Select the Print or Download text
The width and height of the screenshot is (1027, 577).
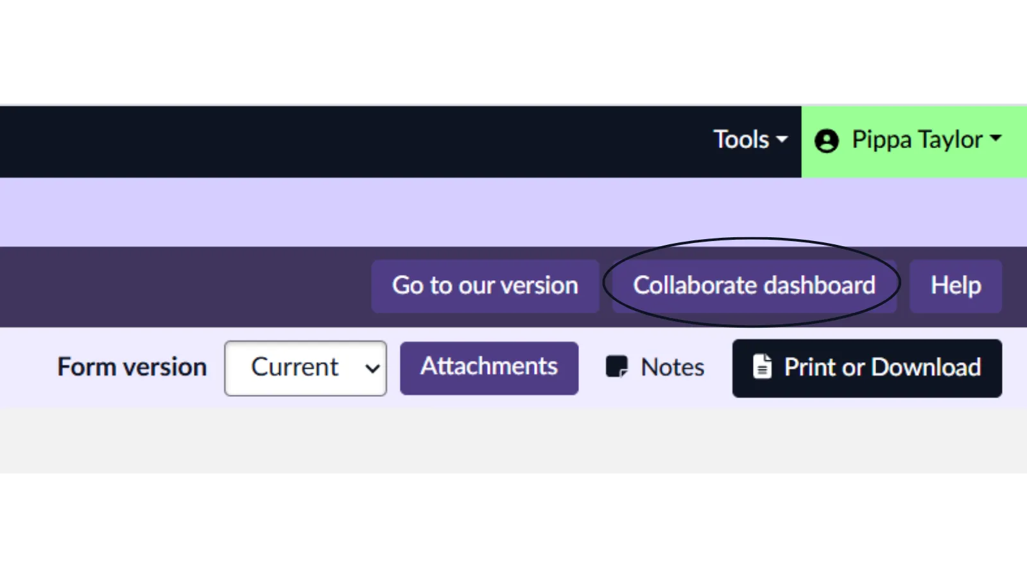(882, 367)
